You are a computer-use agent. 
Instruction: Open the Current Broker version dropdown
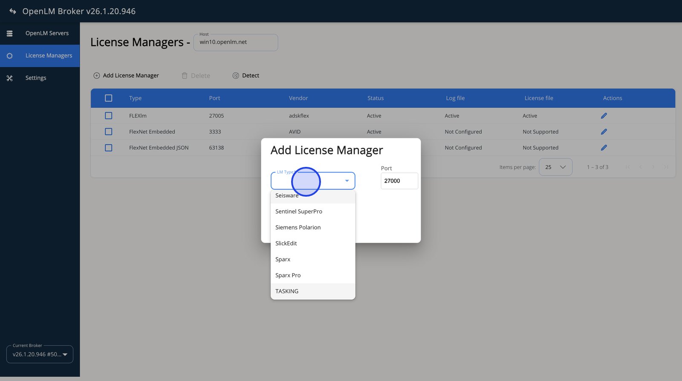pyautogui.click(x=40, y=354)
